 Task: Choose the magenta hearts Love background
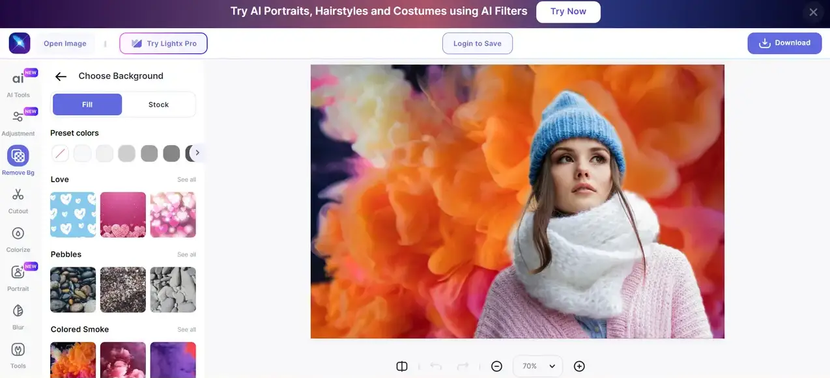[x=123, y=215]
